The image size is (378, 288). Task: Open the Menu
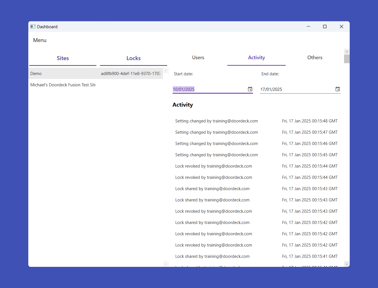40,40
